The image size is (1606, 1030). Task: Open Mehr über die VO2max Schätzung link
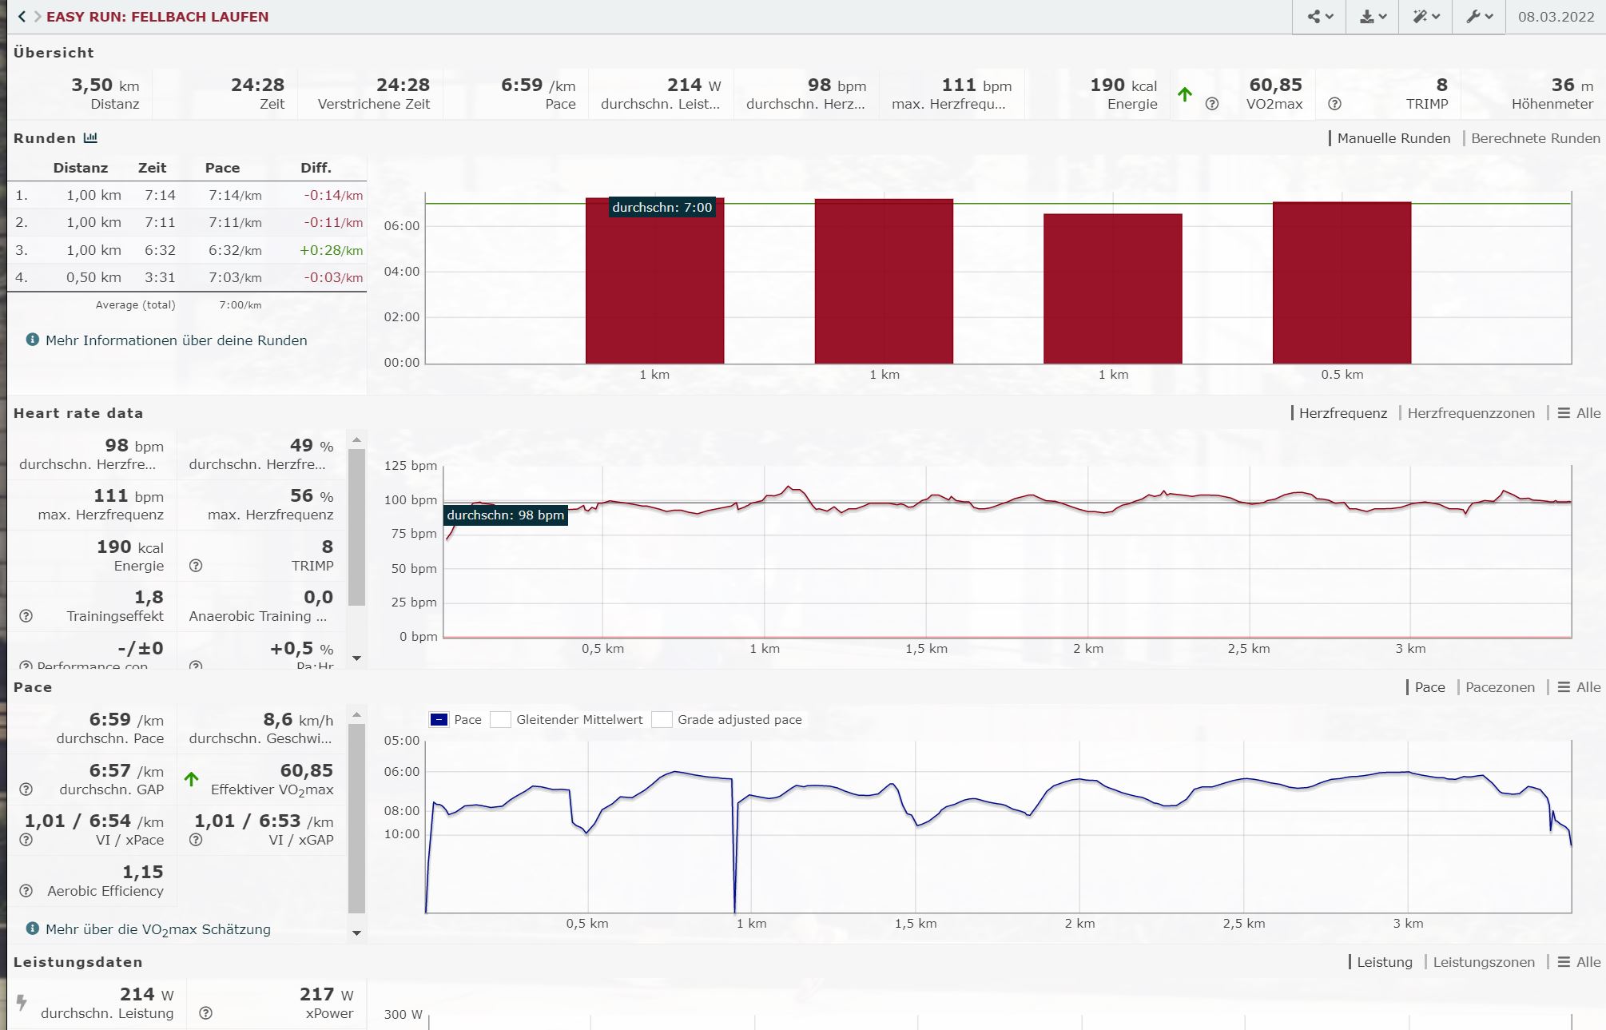pos(157,929)
